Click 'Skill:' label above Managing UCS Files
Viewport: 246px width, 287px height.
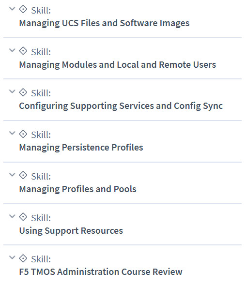41,11
